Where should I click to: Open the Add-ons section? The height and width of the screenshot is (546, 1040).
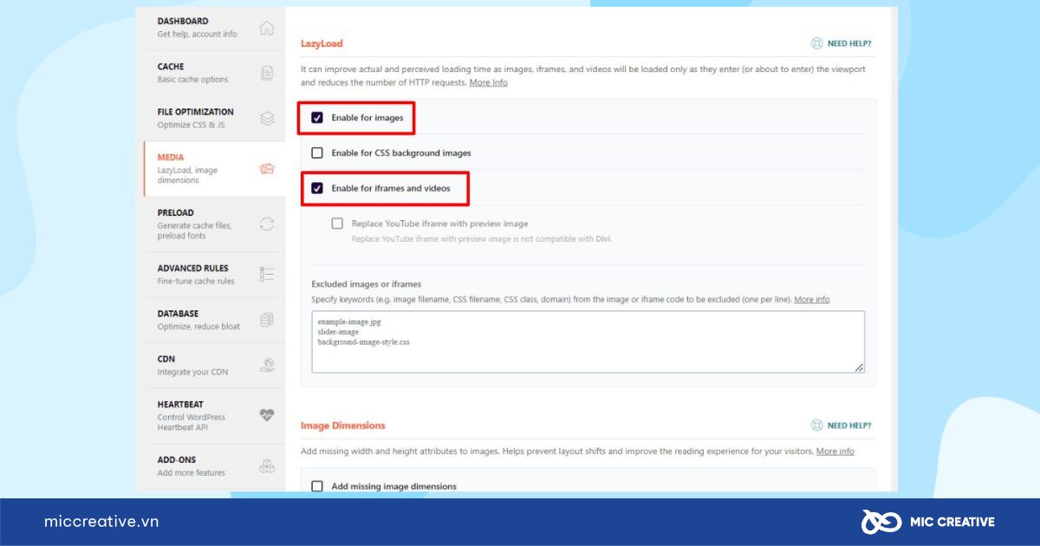(x=214, y=466)
